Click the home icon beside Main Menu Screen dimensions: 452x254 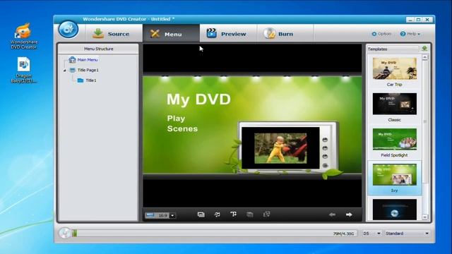[72, 59]
